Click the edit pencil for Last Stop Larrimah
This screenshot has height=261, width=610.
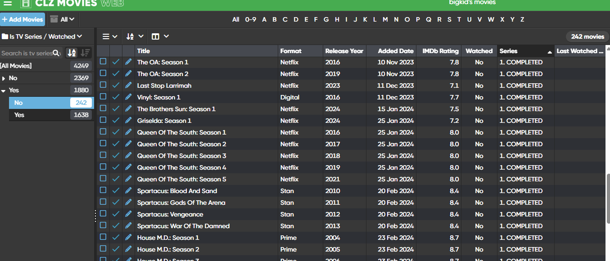[x=129, y=85]
